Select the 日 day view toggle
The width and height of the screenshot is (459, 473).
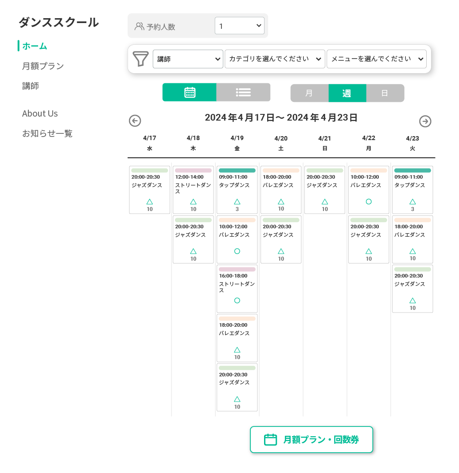(x=385, y=93)
